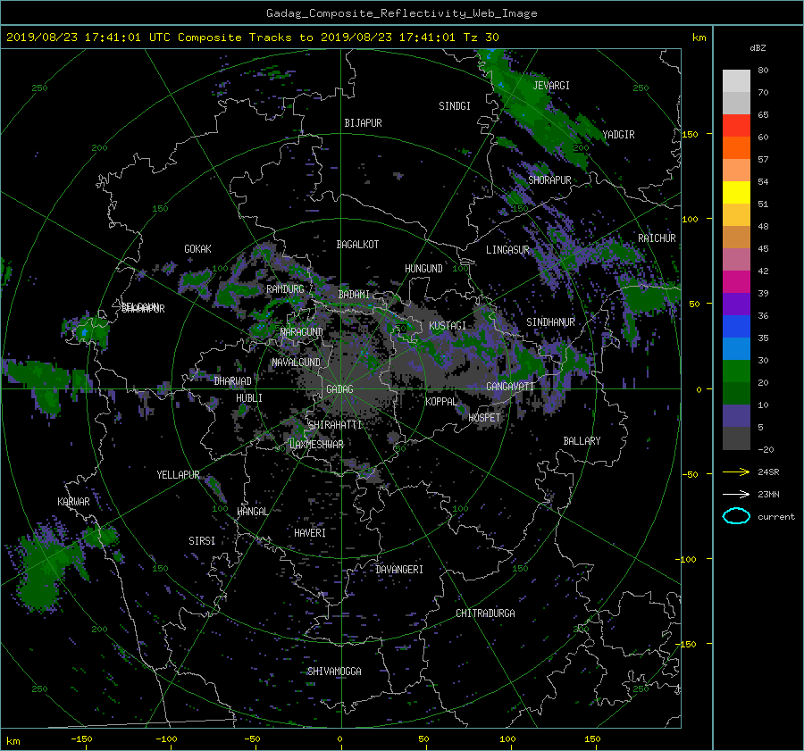Click the SIRSI city label

202,541
